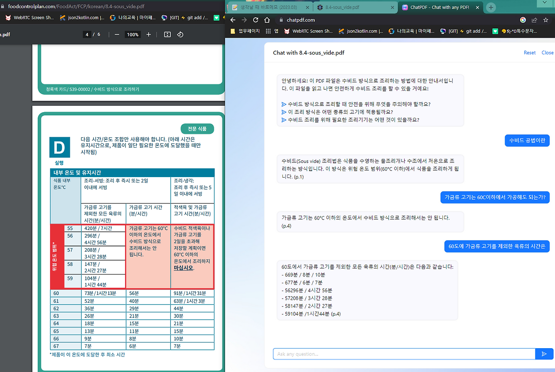The width and height of the screenshot is (555, 372).
Task: Open the 앱 apps shortcut
Action: click(x=272, y=31)
